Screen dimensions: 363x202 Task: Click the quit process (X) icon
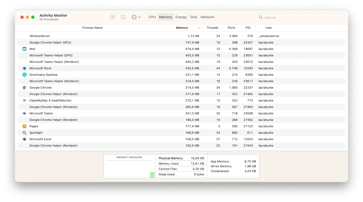(113, 17)
